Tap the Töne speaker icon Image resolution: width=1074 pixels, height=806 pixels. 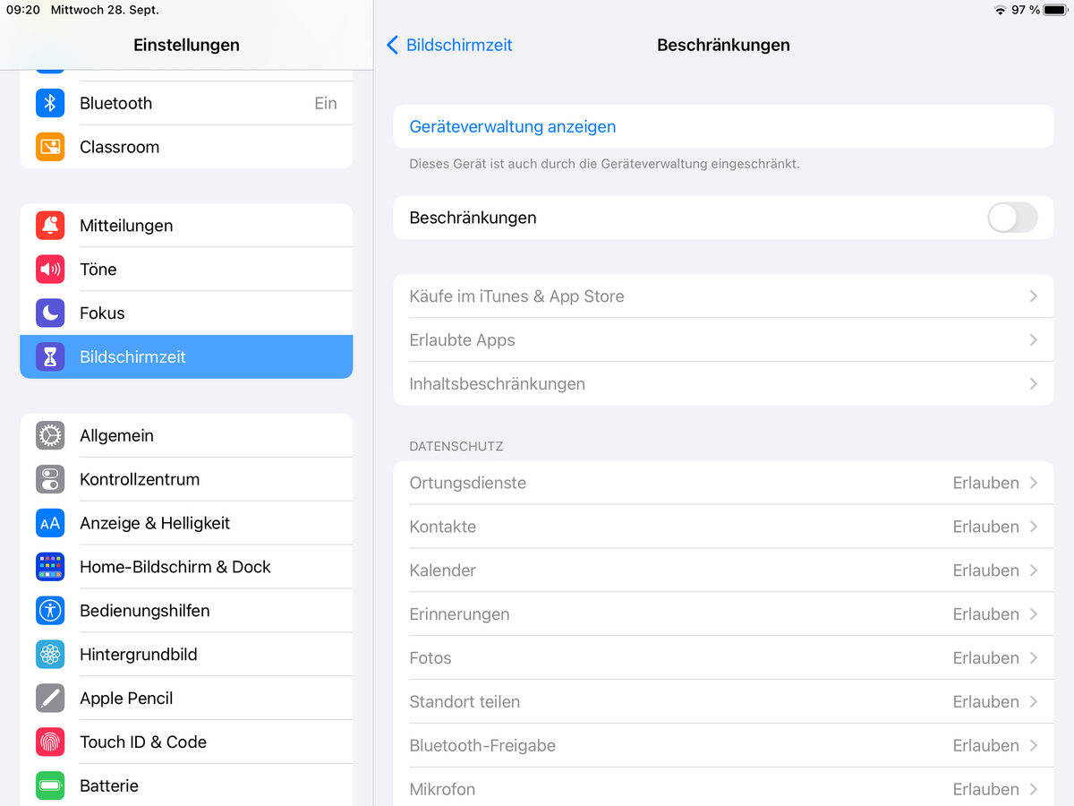[x=50, y=270]
